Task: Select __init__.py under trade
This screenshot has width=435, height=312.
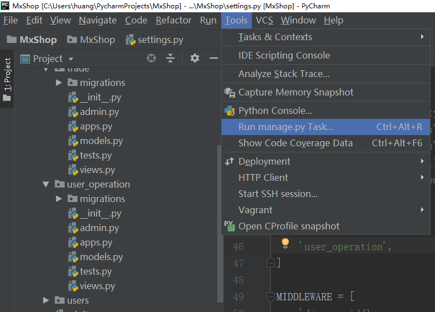Action: [x=94, y=97]
